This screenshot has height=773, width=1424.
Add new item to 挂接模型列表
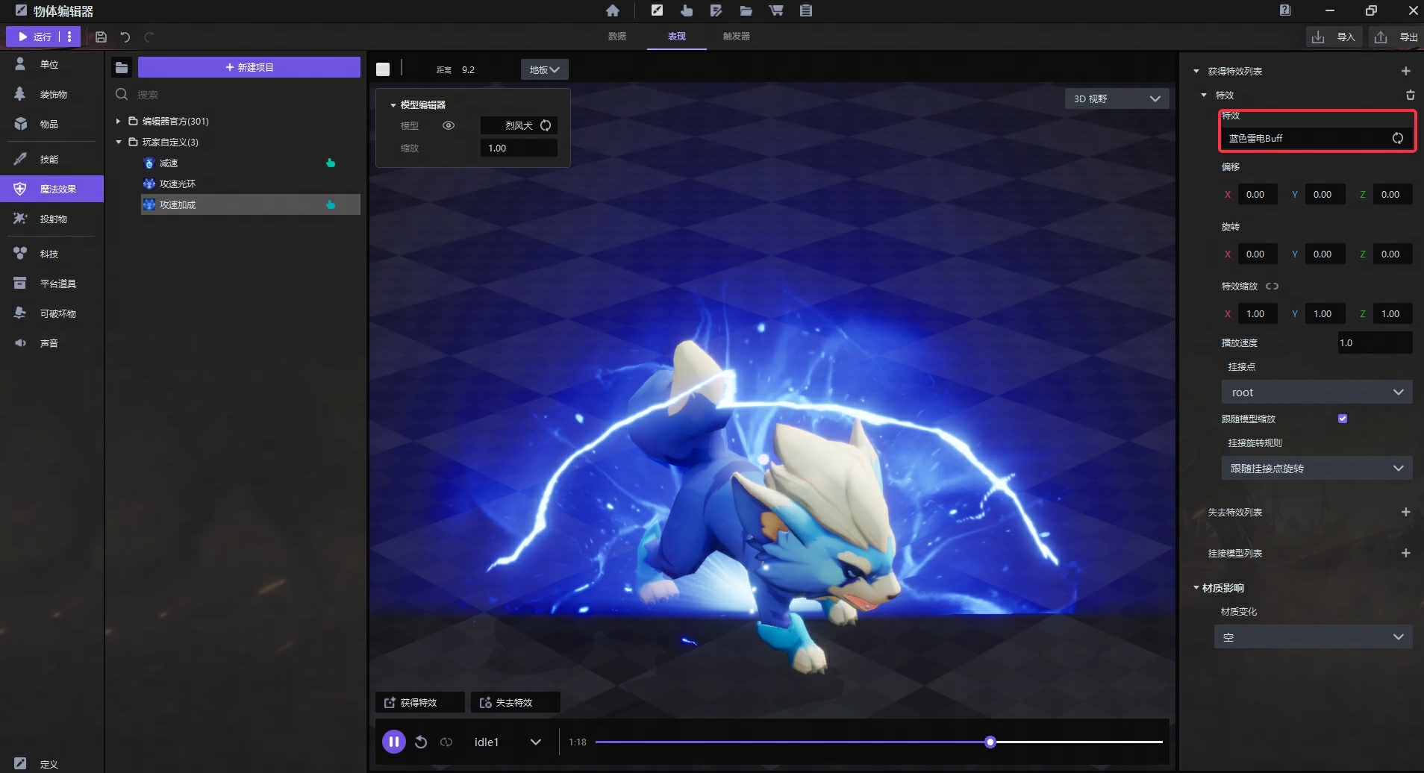click(1406, 553)
